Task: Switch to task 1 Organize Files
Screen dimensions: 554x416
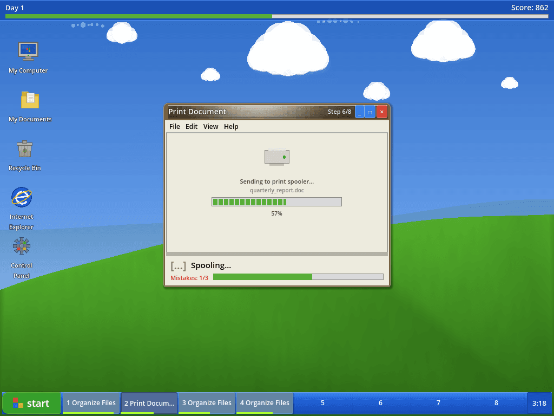Action: pos(91,403)
